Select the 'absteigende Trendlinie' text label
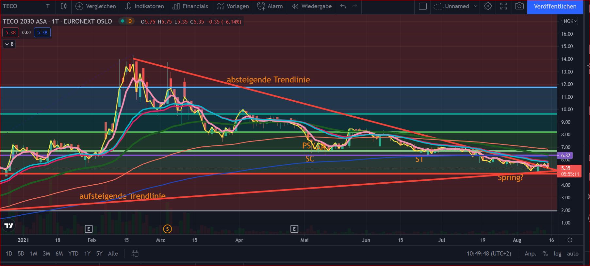The width and height of the screenshot is (590, 266). (268, 80)
